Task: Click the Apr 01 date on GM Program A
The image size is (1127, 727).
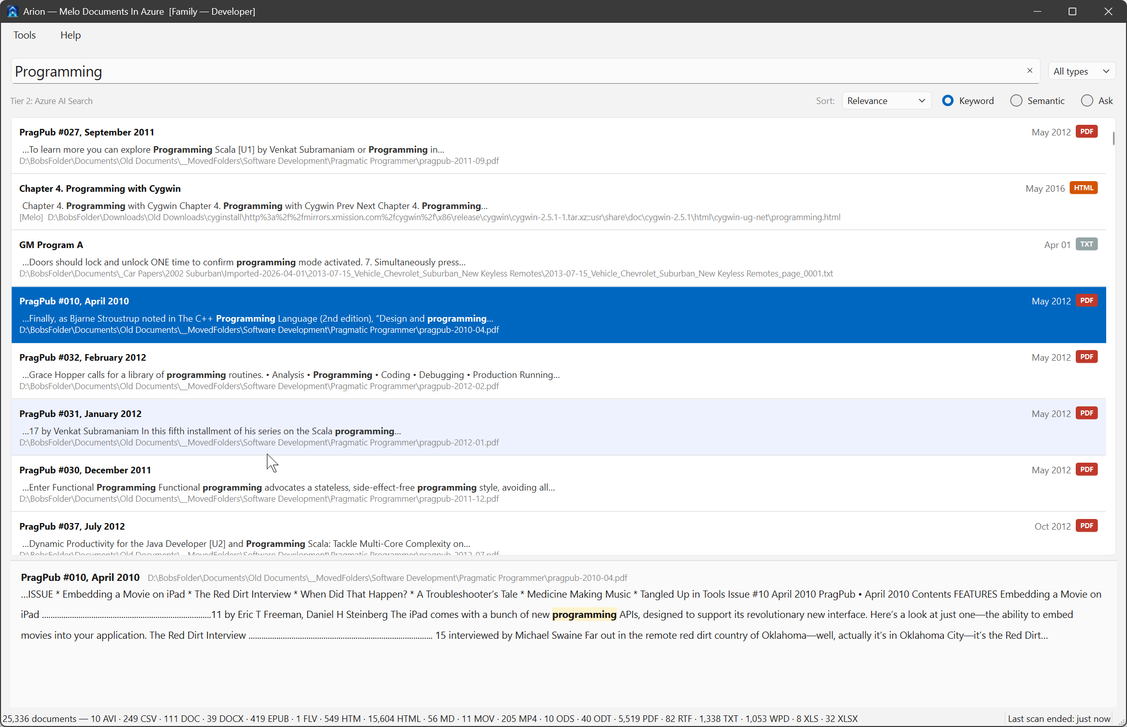Action: coord(1057,245)
